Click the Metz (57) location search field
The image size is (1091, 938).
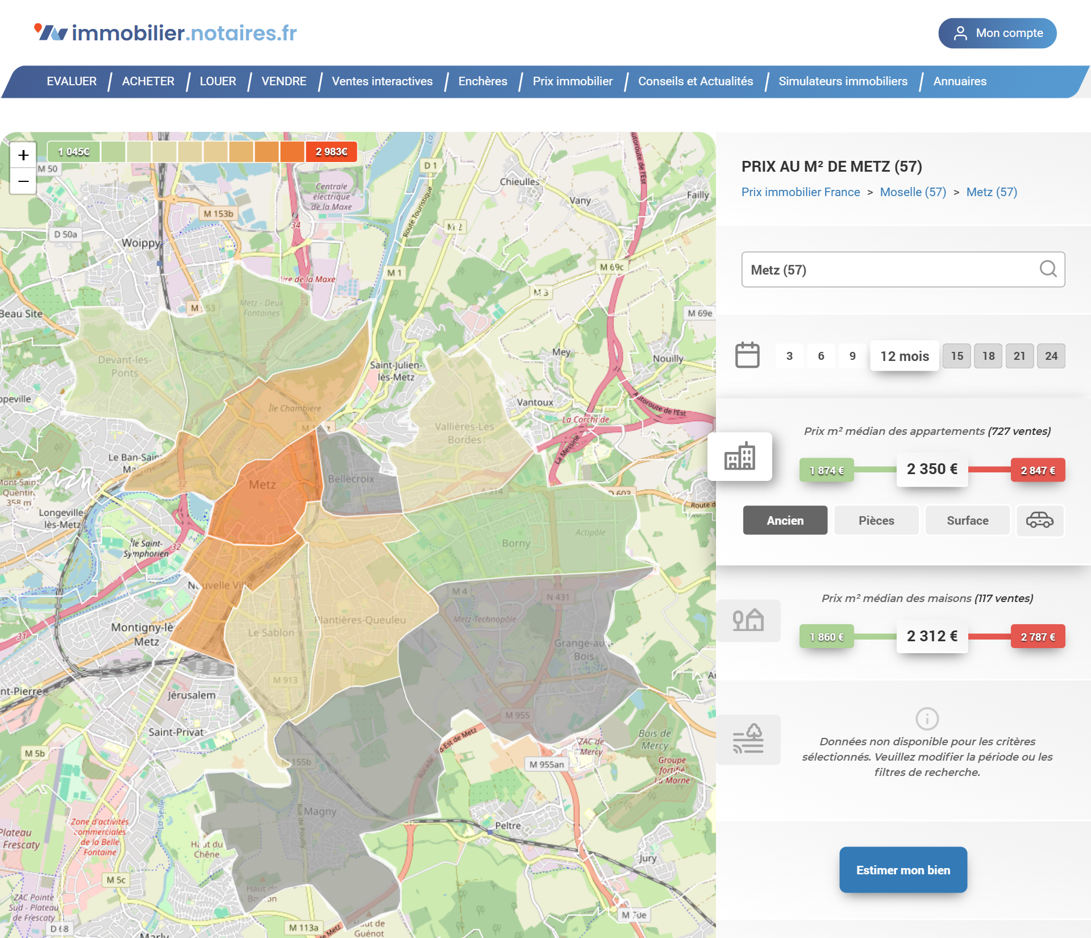pyautogui.click(x=903, y=269)
